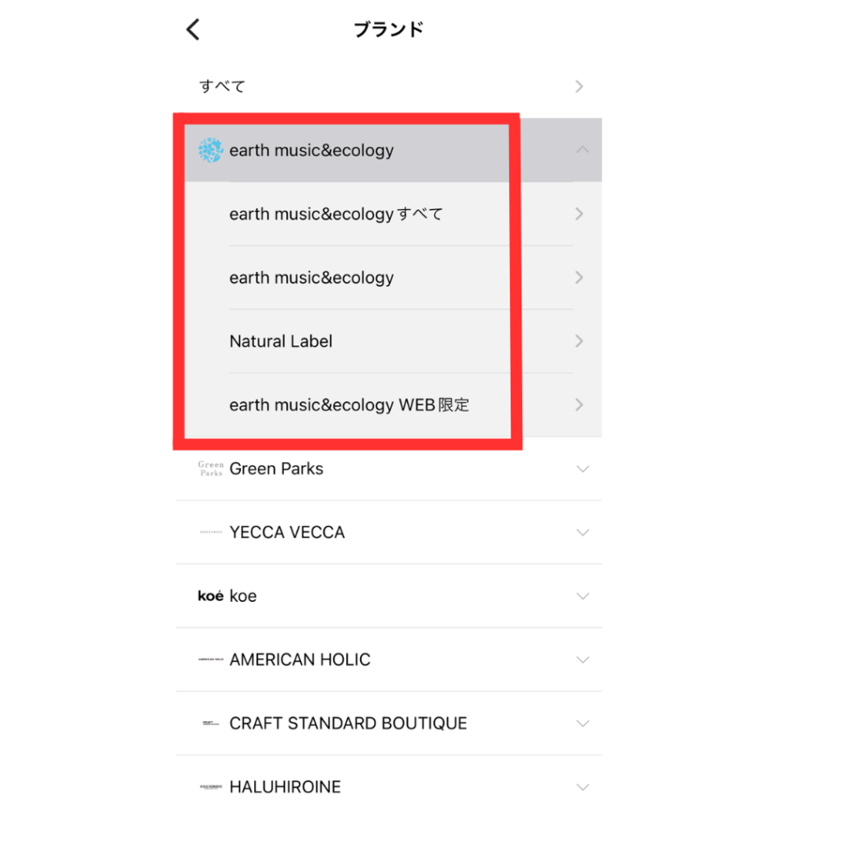Click the CRAFT STANDARD BOUTIQUE small logo
842x842 pixels.
(x=210, y=724)
